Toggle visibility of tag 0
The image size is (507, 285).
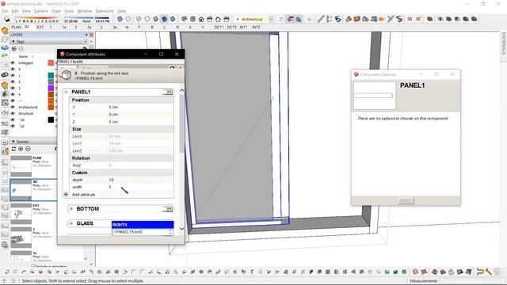[13, 69]
